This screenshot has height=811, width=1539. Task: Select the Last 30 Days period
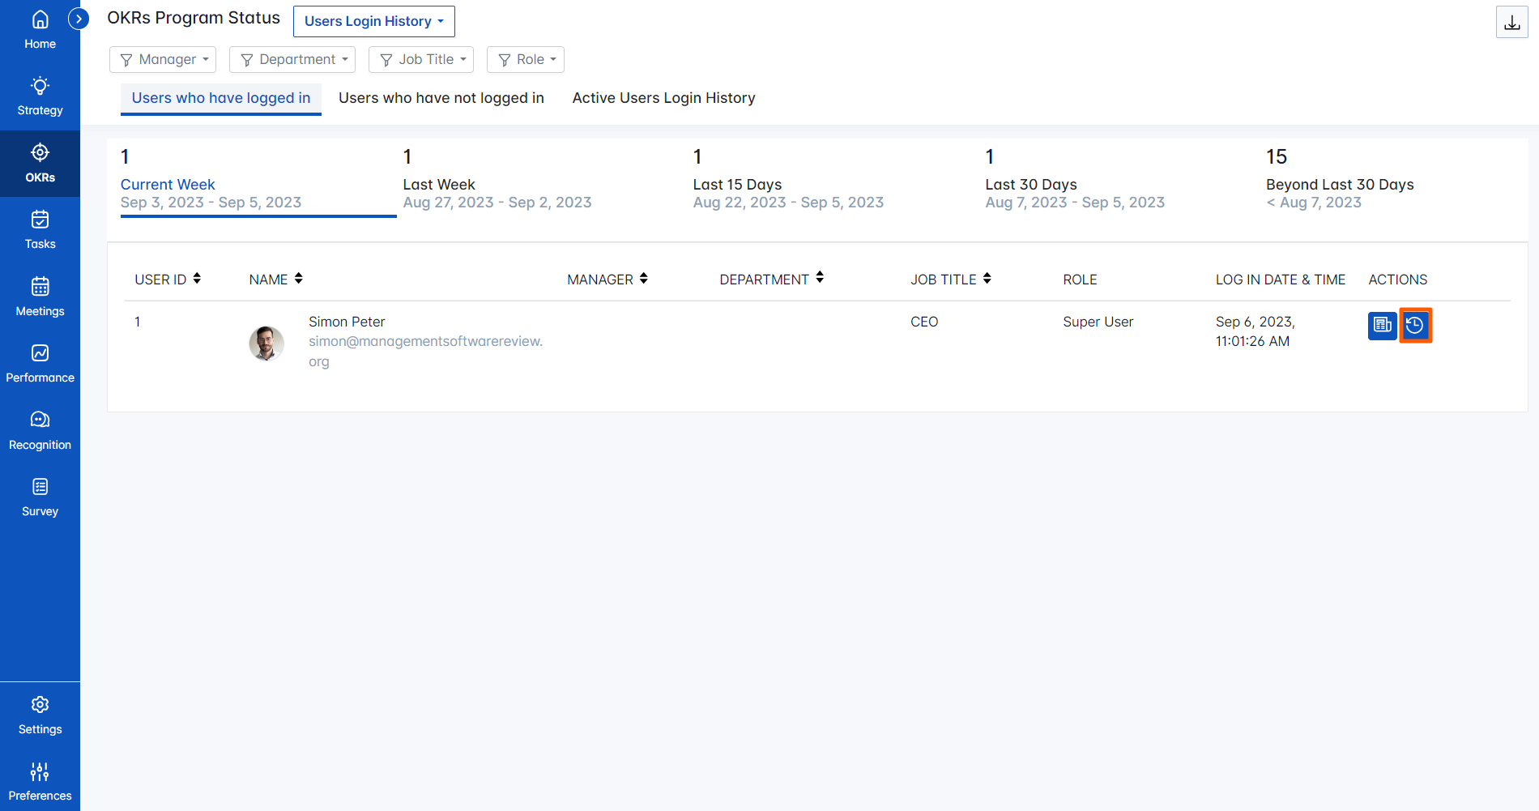(x=1075, y=179)
